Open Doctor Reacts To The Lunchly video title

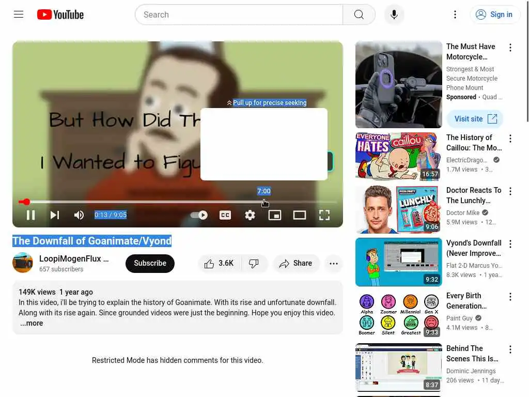474,195
